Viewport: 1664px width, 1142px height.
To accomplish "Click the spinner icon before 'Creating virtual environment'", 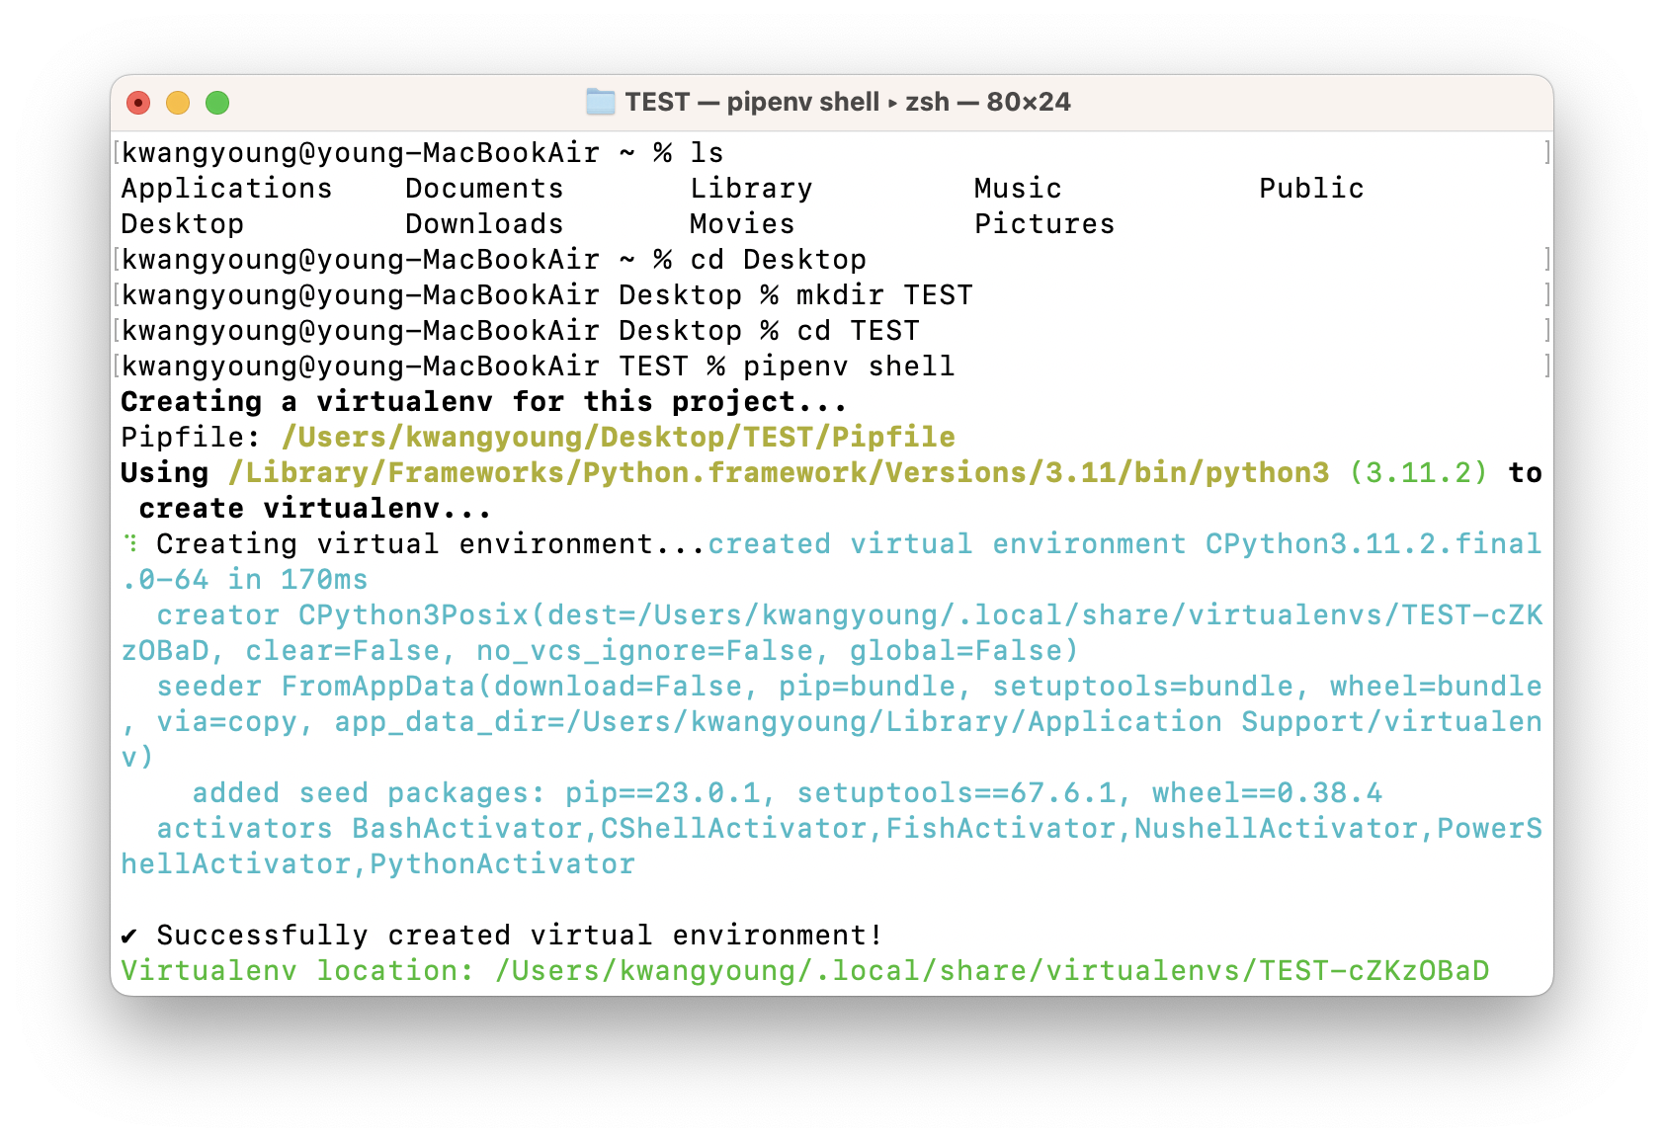I will coord(129,543).
